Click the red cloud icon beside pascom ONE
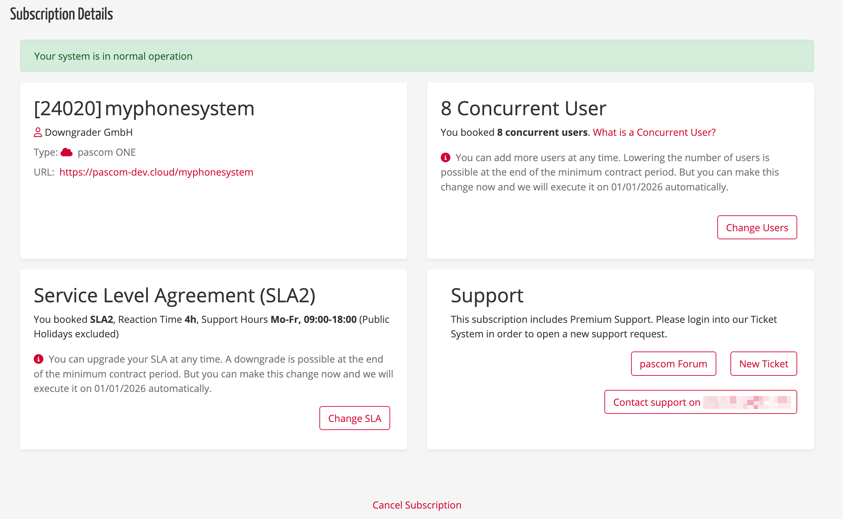843x519 pixels. 67,152
